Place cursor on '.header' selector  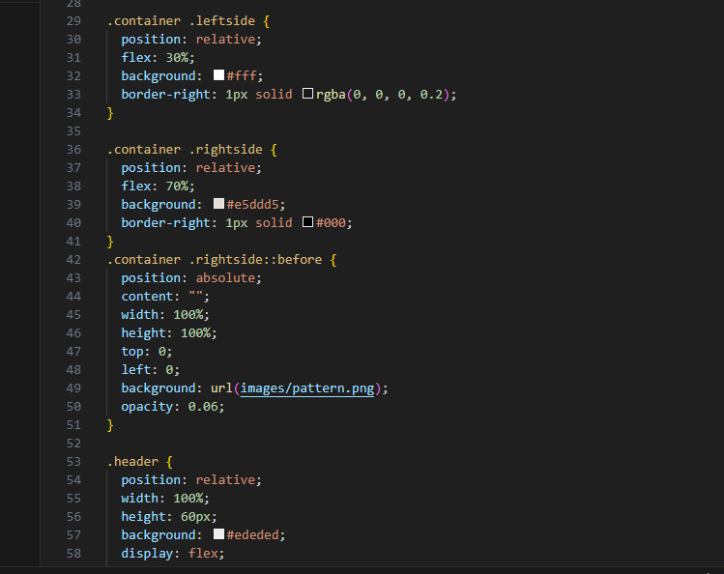coord(133,461)
